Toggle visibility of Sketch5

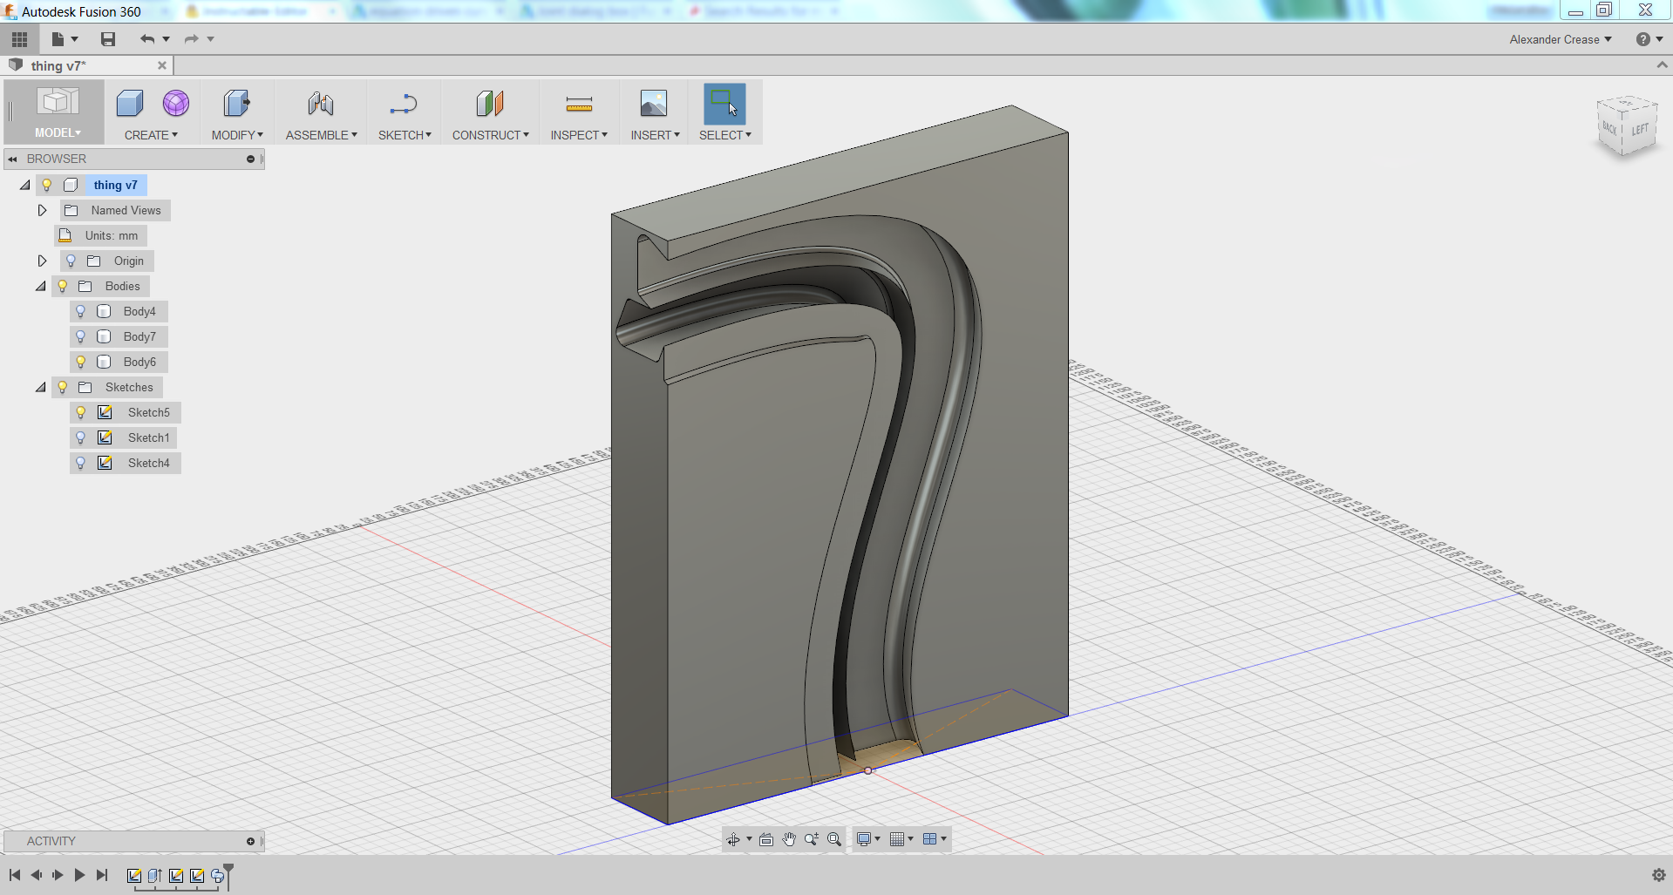(x=81, y=412)
